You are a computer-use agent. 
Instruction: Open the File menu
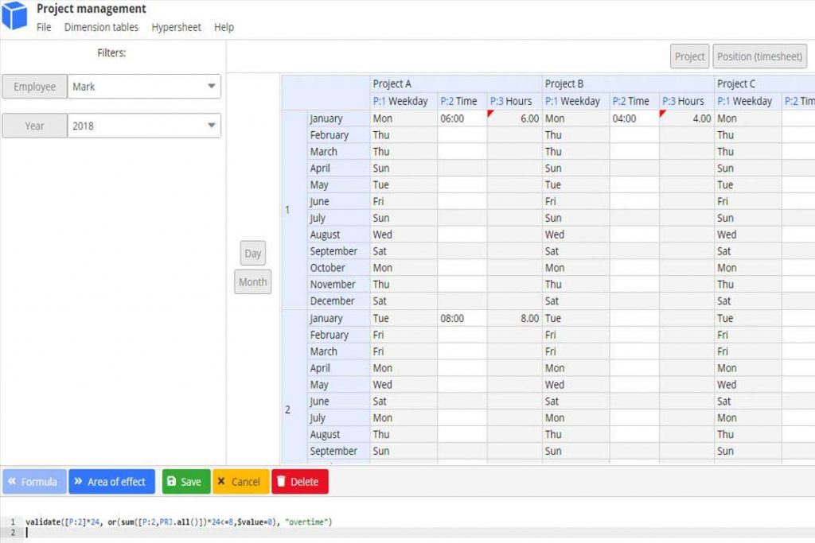pyautogui.click(x=44, y=27)
